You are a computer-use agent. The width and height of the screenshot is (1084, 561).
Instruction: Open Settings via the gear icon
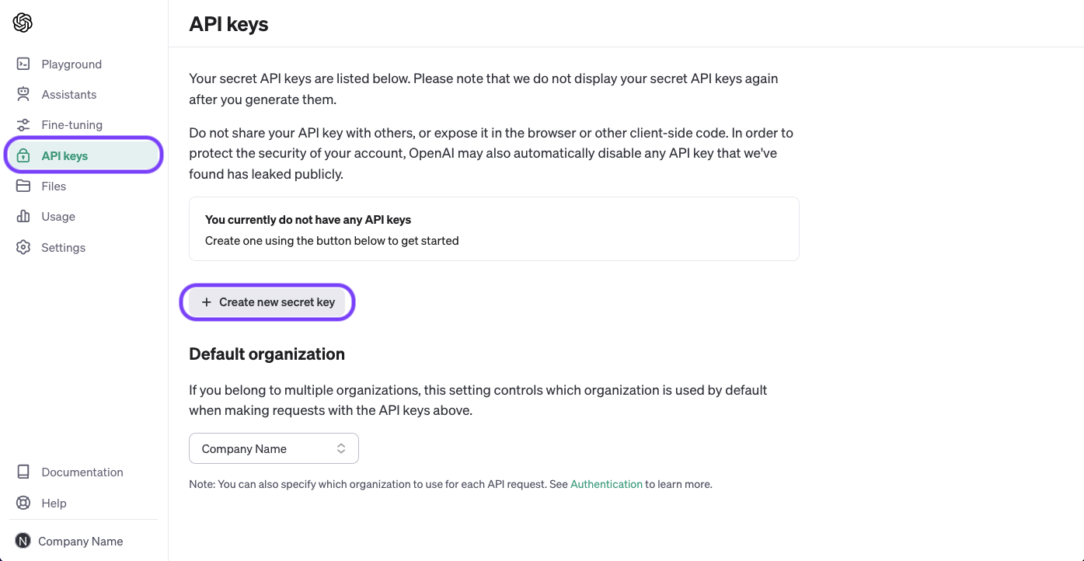click(x=23, y=247)
